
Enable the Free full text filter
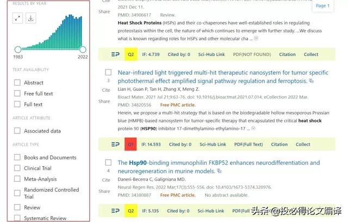tap(17, 93)
